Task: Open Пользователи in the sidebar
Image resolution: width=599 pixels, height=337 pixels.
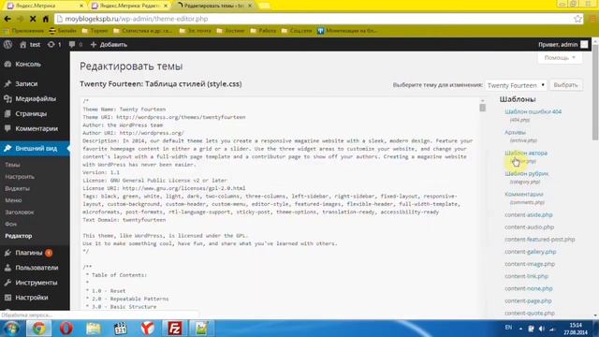Action: pyautogui.click(x=37, y=268)
